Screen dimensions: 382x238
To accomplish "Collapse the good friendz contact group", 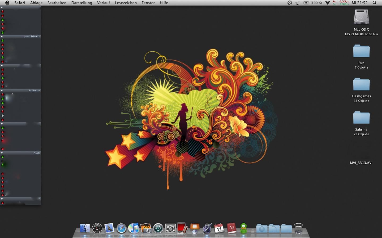I will click(x=2, y=37).
